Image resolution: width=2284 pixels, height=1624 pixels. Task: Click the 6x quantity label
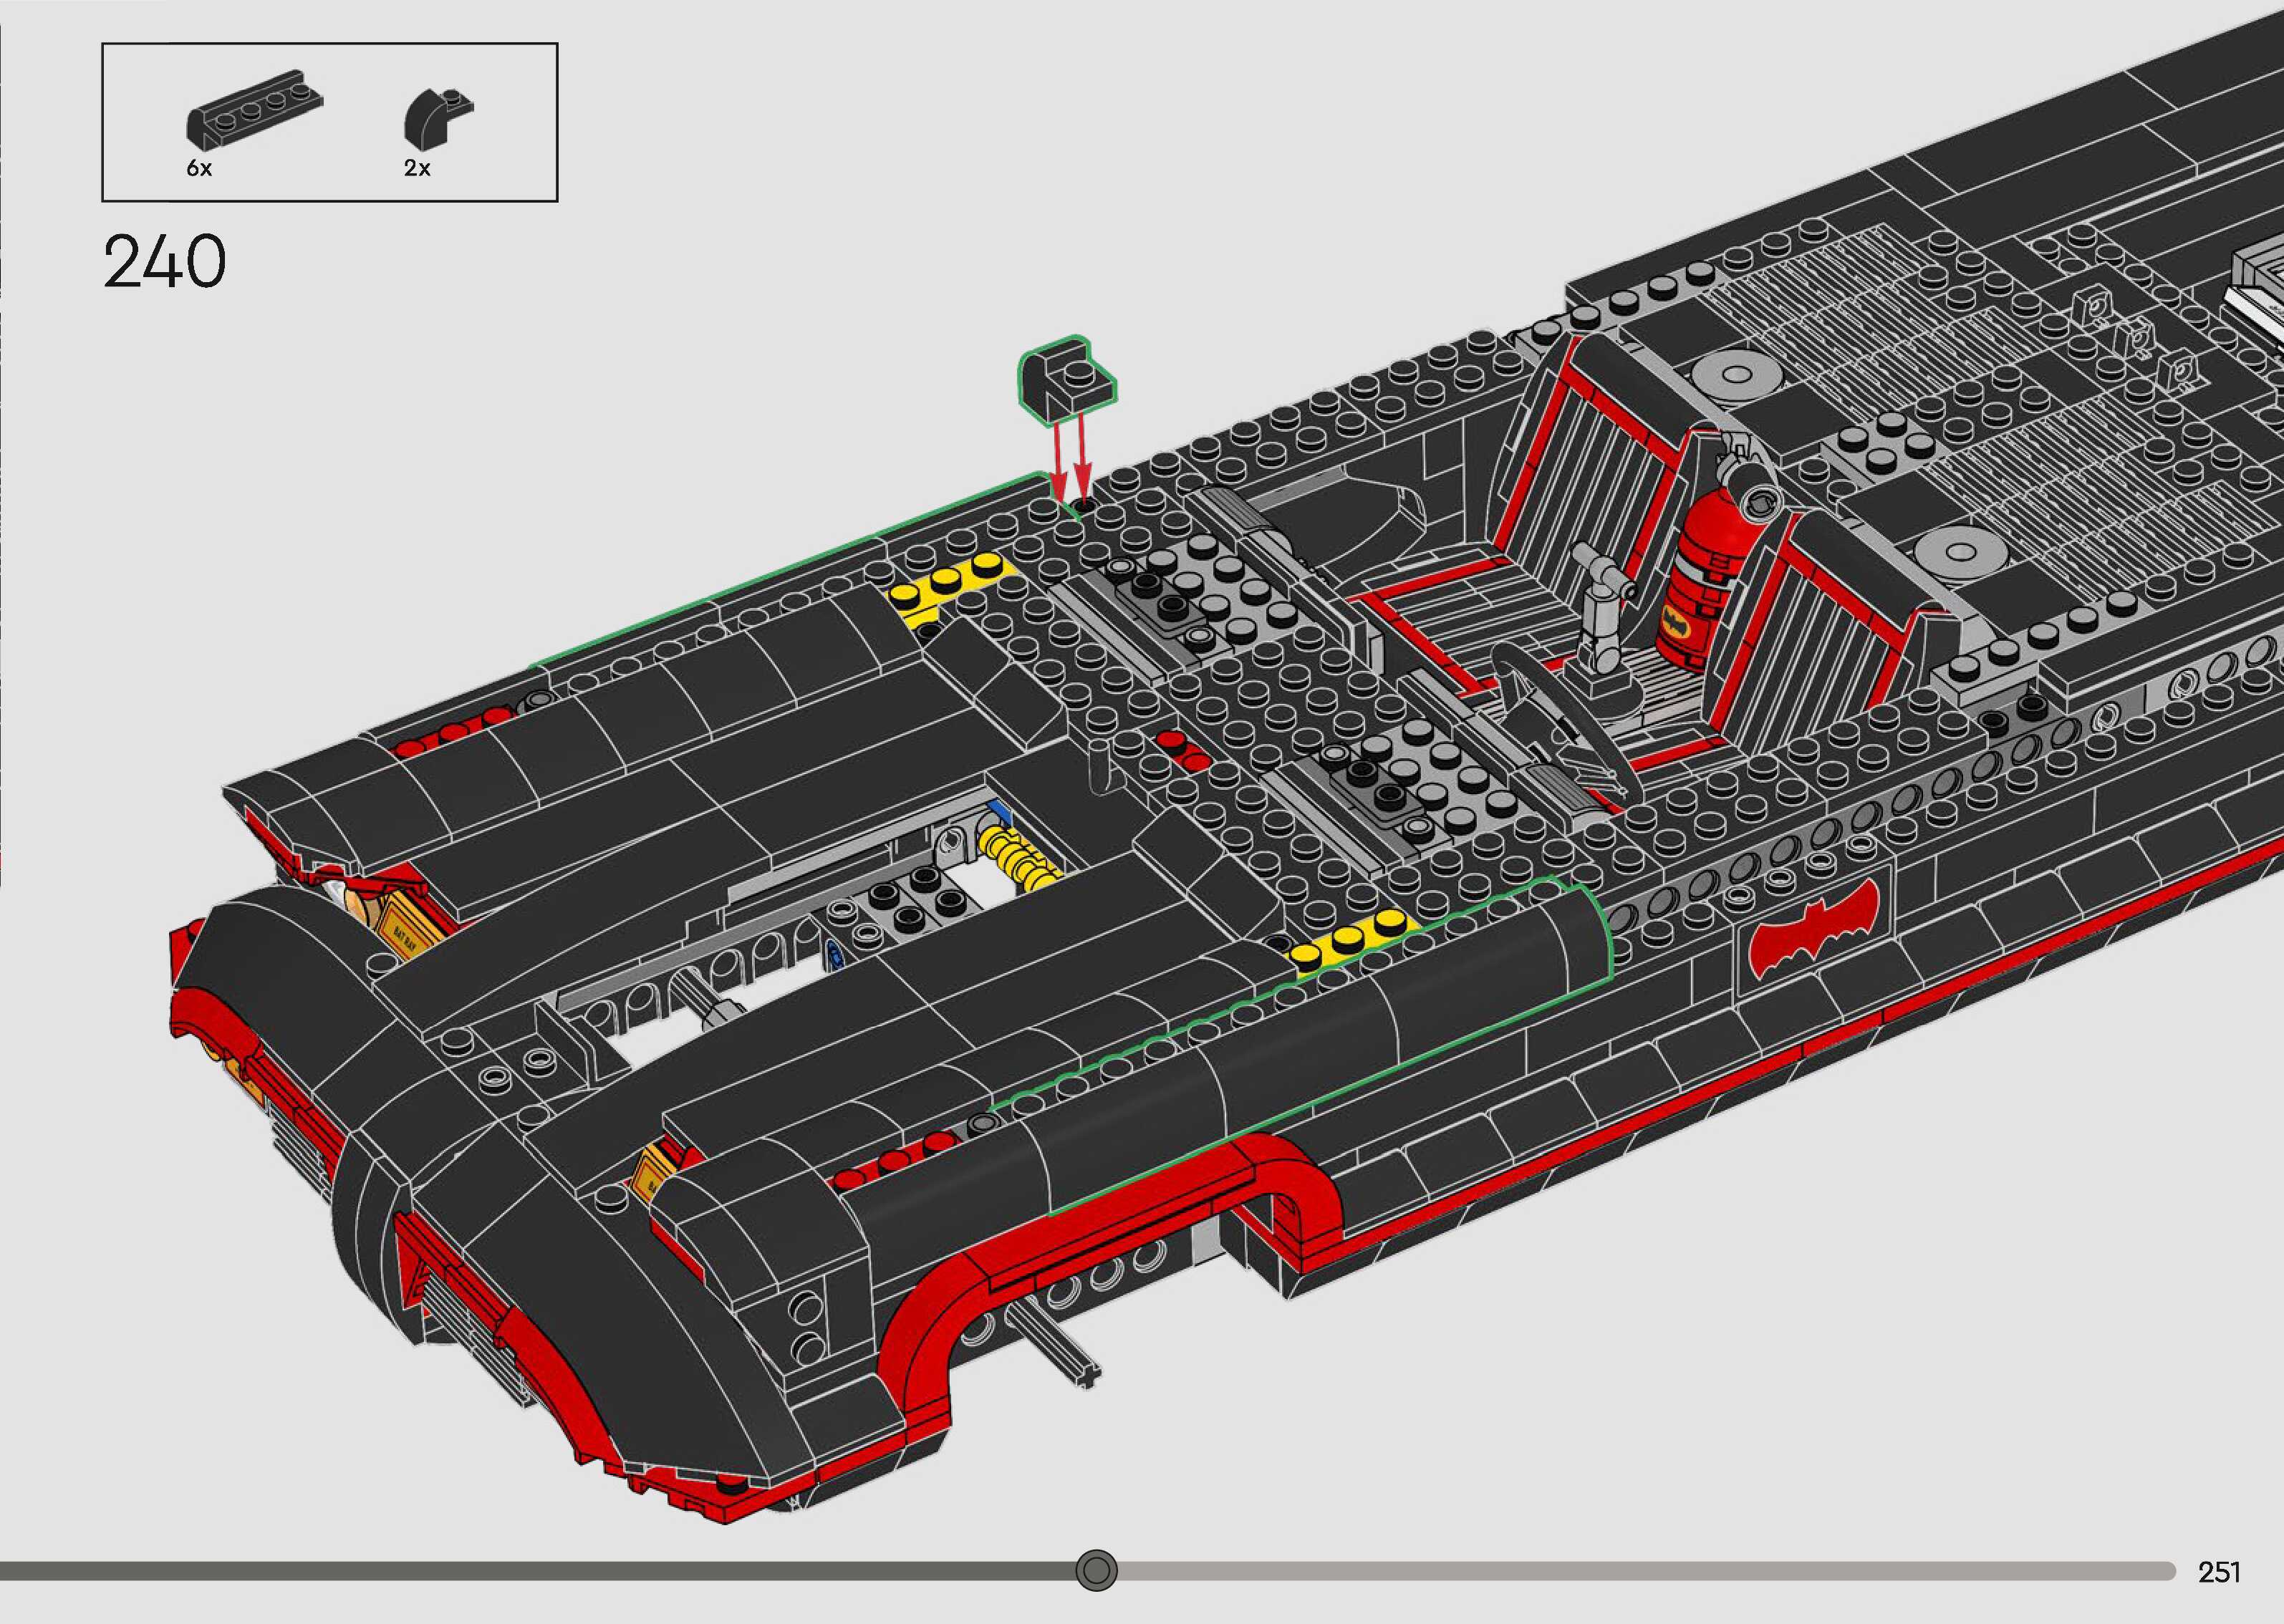tap(199, 169)
